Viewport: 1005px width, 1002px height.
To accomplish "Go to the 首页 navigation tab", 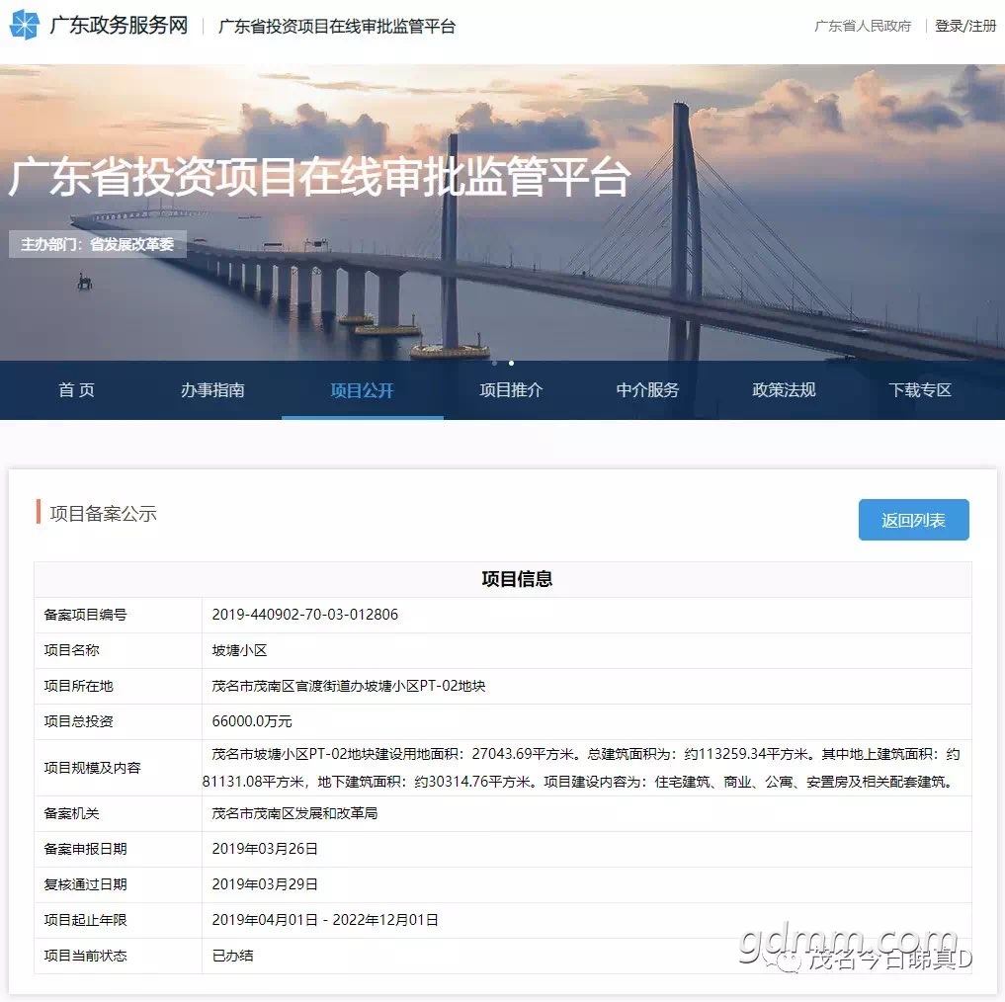I will coord(76,389).
